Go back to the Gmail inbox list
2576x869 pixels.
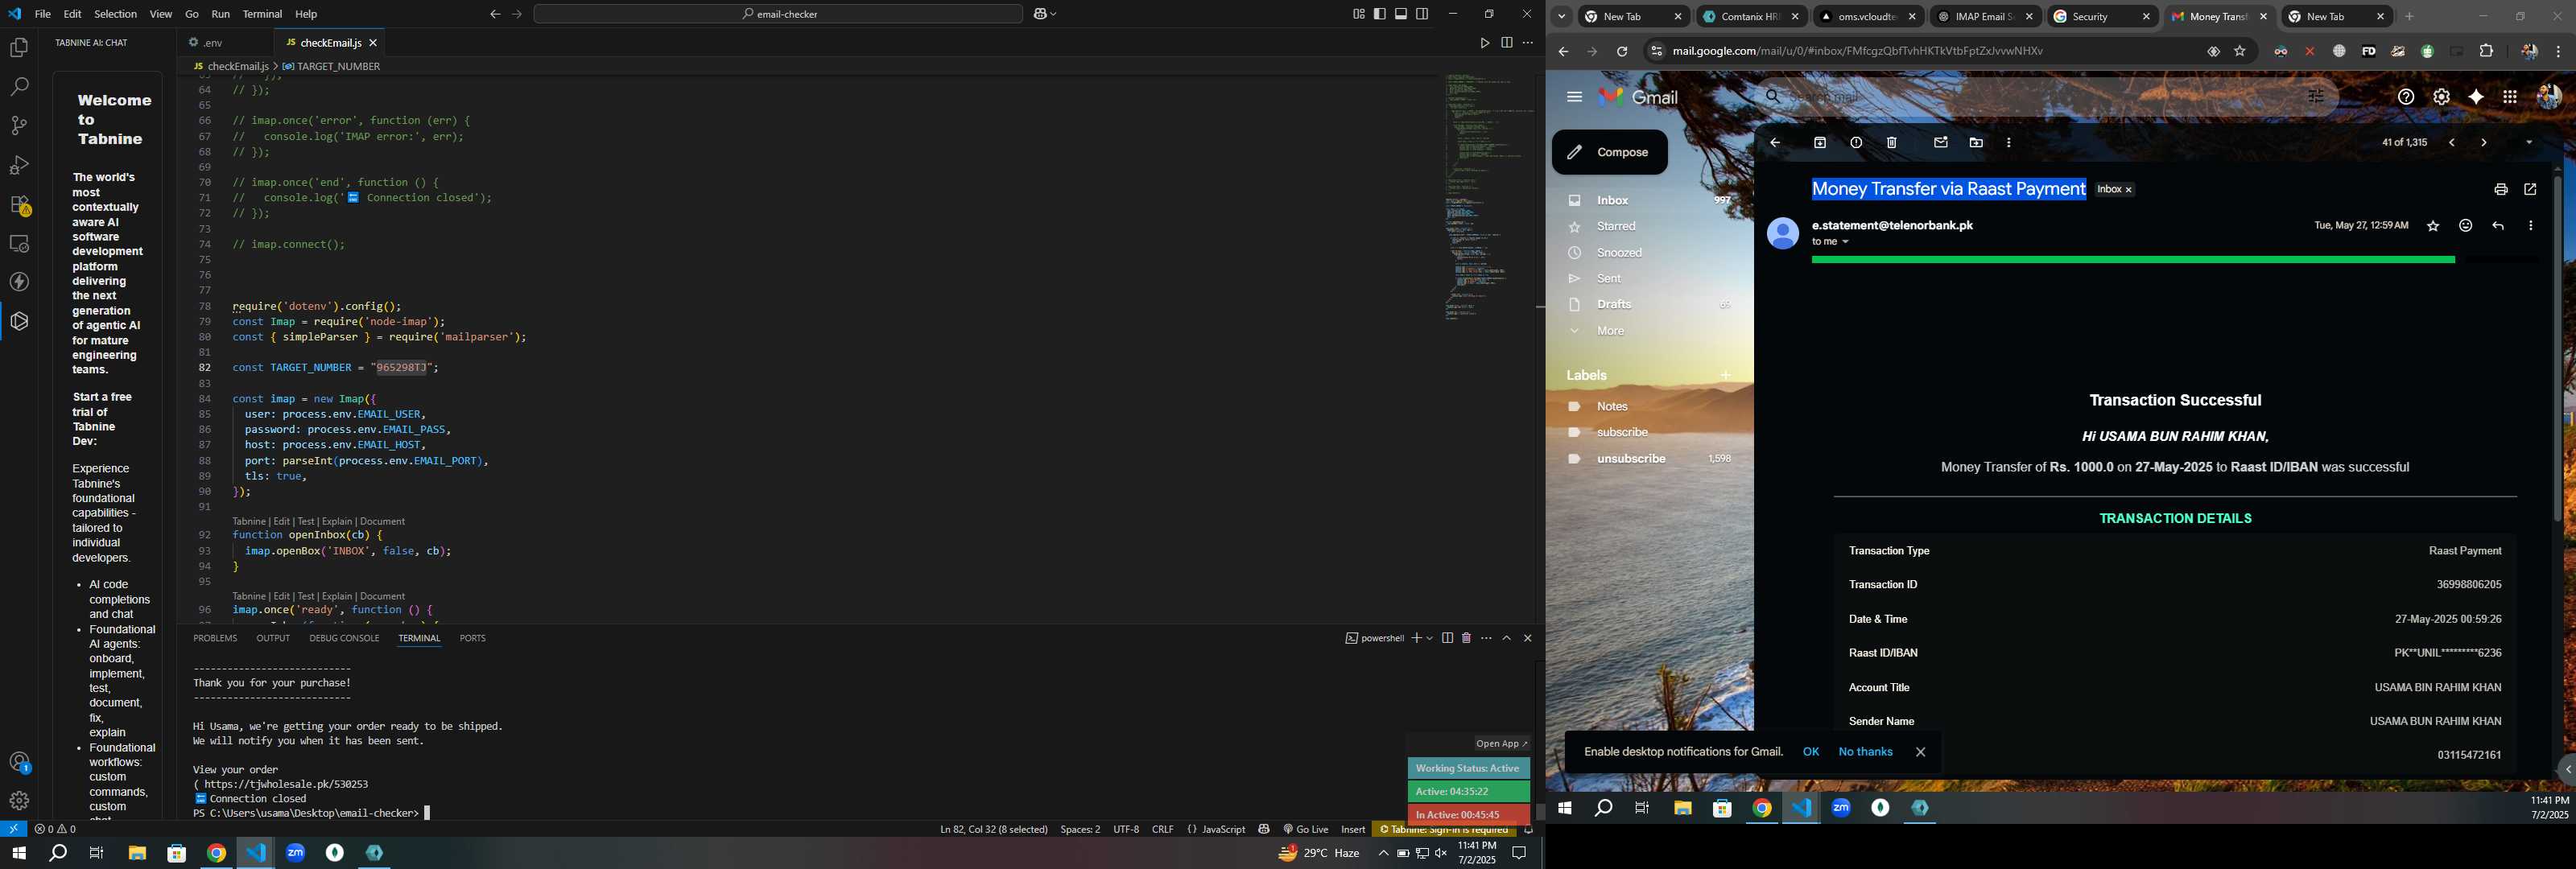tap(1775, 143)
